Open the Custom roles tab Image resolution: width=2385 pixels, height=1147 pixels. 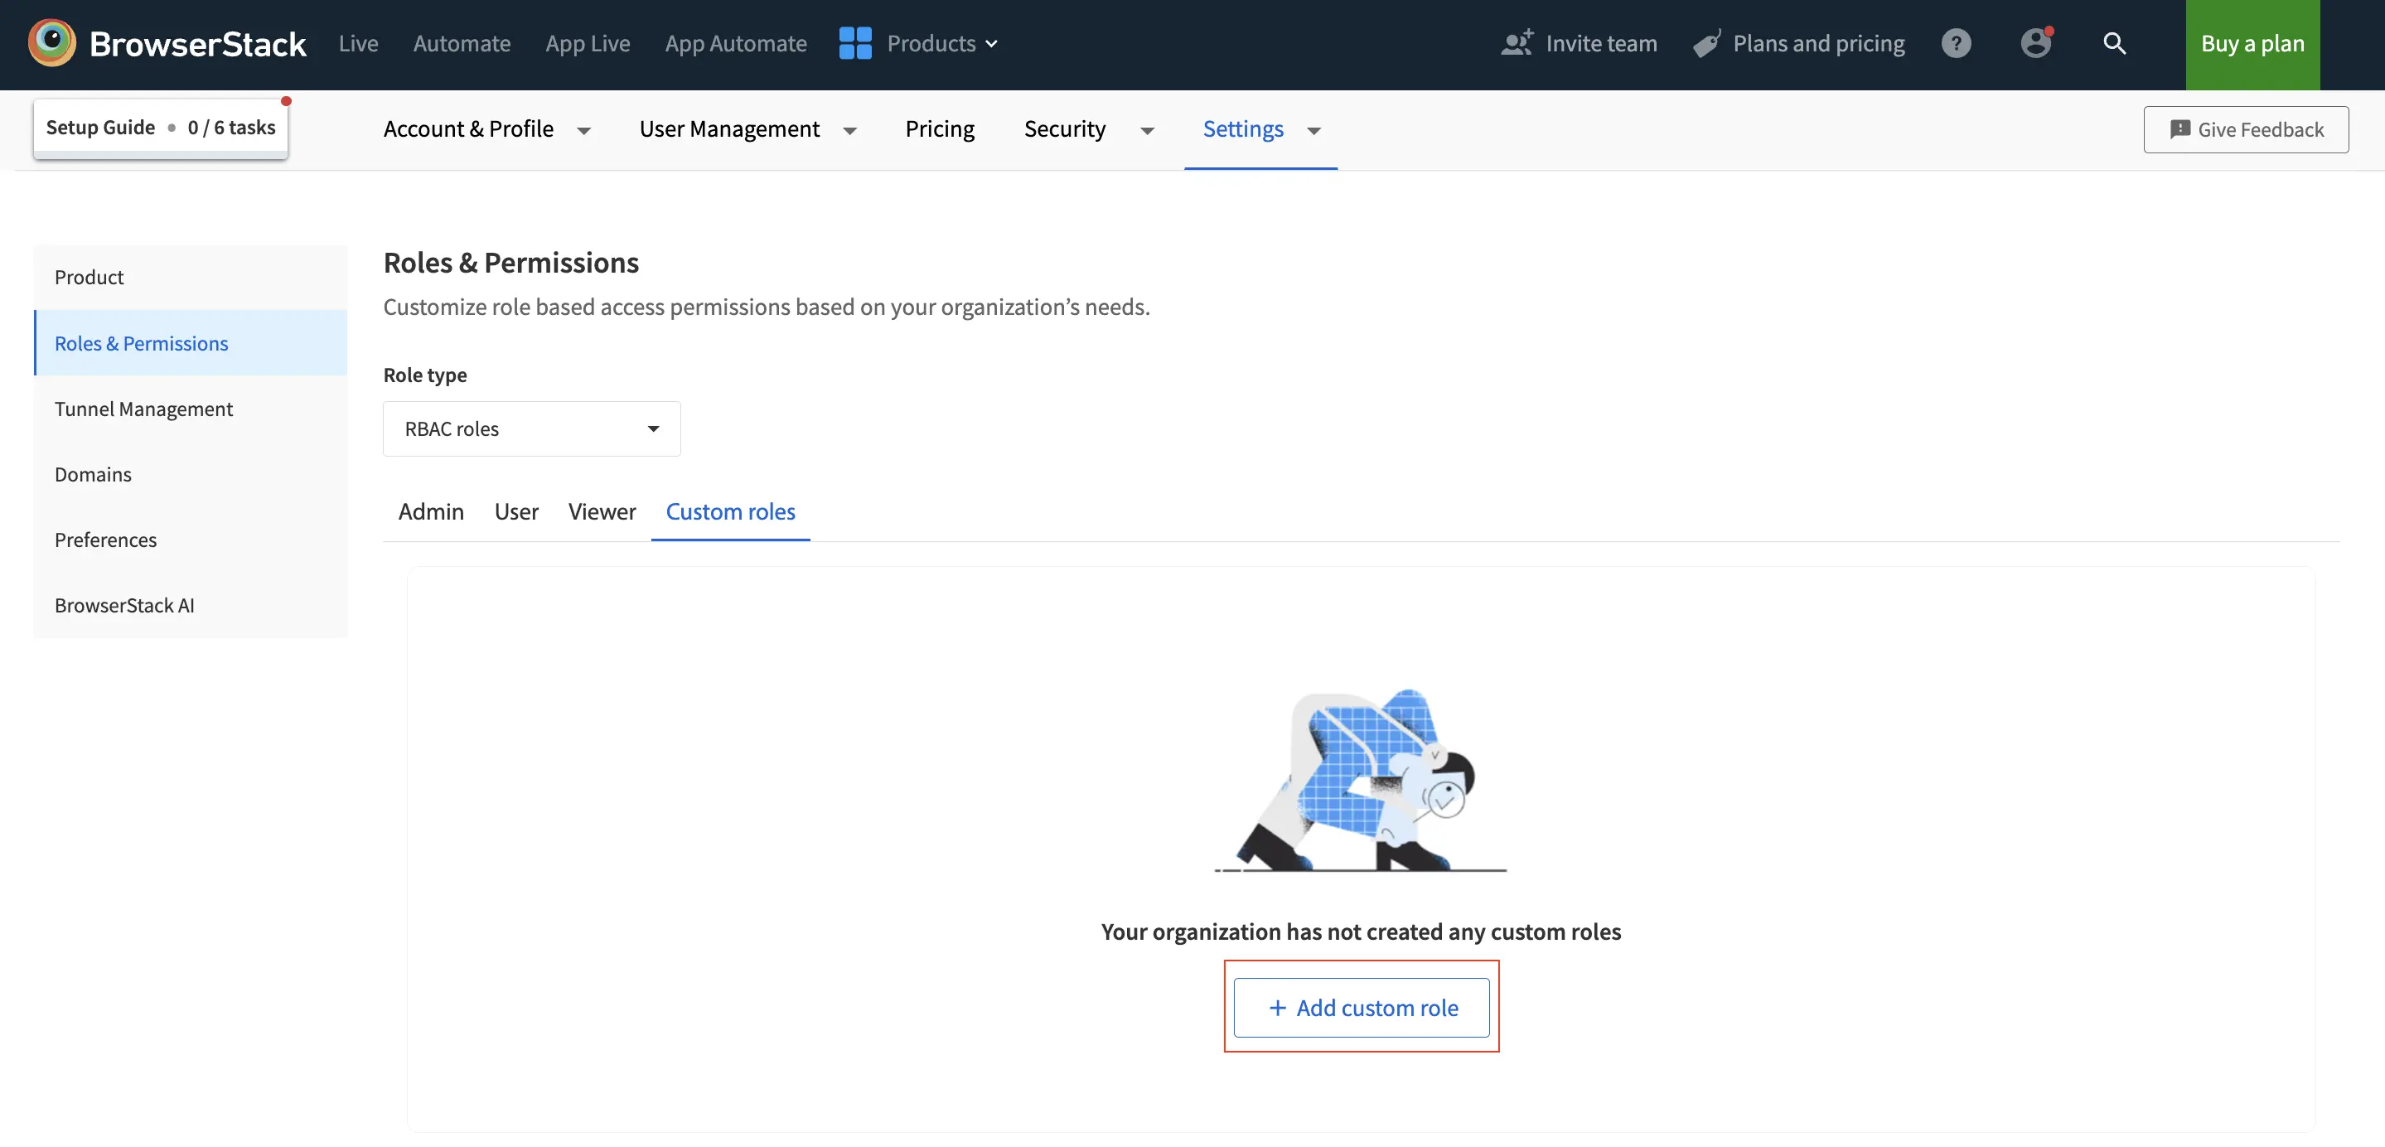(730, 511)
